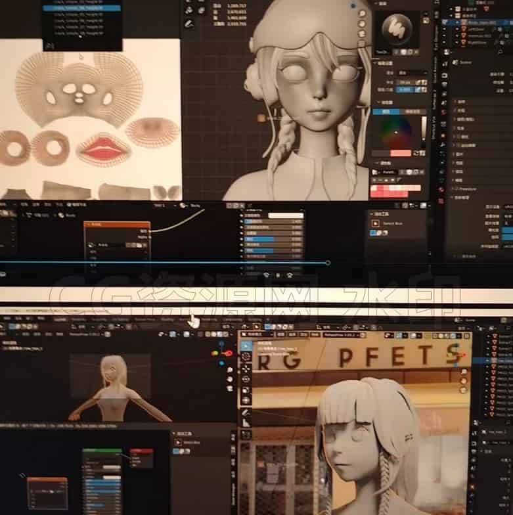Click the green node header in lower shader editor
The image size is (513, 515).
pyautogui.click(x=102, y=451)
